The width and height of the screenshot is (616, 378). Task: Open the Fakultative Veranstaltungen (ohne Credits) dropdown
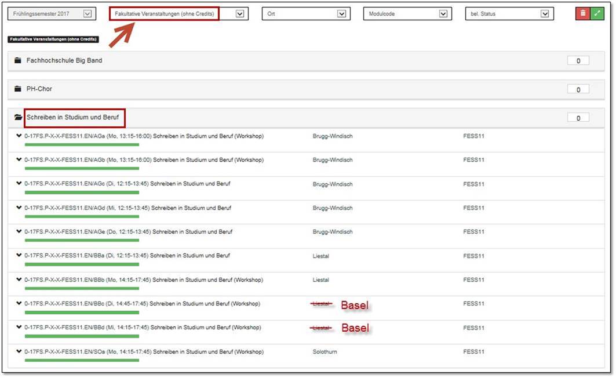[178, 14]
